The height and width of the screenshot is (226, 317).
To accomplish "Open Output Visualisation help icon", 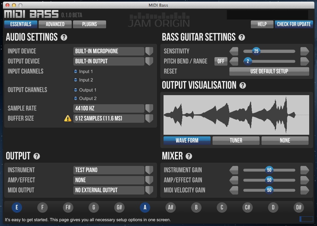I will pyautogui.click(x=243, y=85).
